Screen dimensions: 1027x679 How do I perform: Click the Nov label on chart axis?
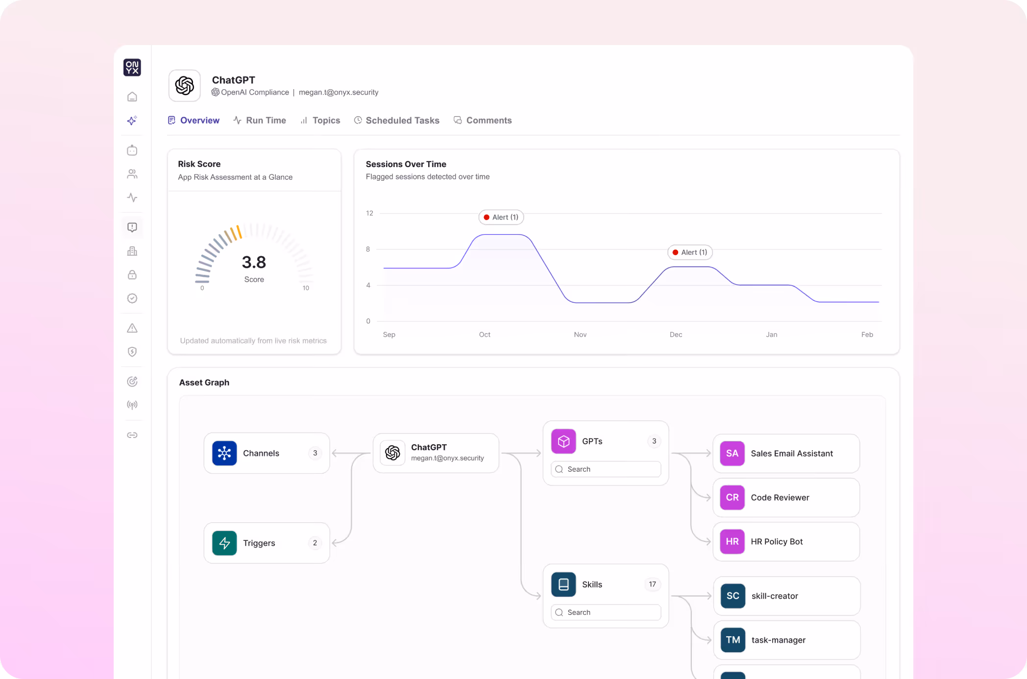click(x=580, y=335)
